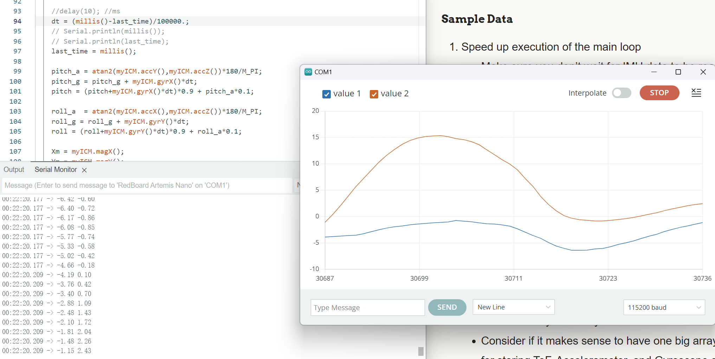Viewport: 715px width, 359px height.
Task: Close the COM1 plotter window
Action: (x=703, y=72)
